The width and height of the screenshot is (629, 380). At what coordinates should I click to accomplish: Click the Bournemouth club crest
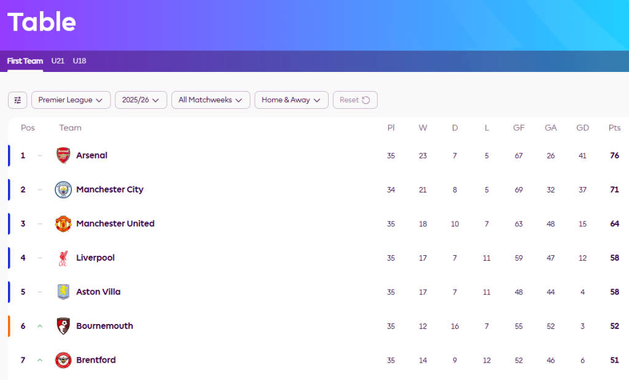coord(63,326)
